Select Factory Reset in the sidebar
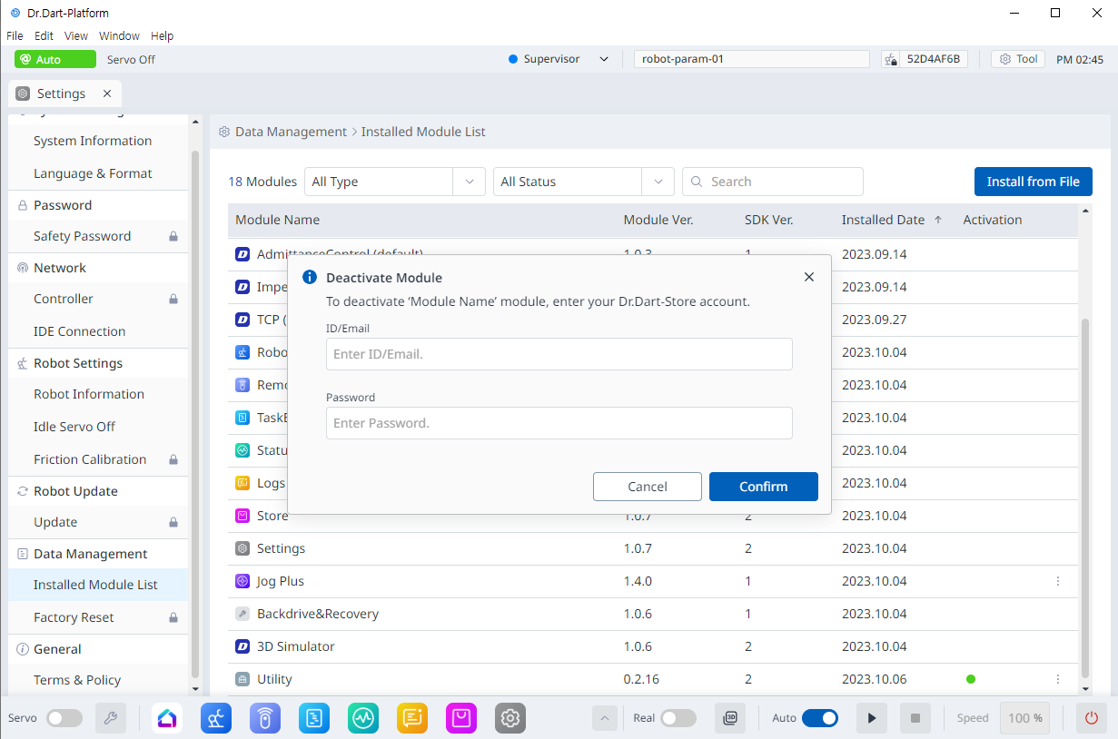This screenshot has width=1118, height=739. pyautogui.click(x=74, y=617)
